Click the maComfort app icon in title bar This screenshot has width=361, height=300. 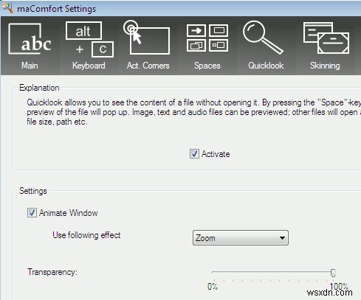tap(7, 8)
